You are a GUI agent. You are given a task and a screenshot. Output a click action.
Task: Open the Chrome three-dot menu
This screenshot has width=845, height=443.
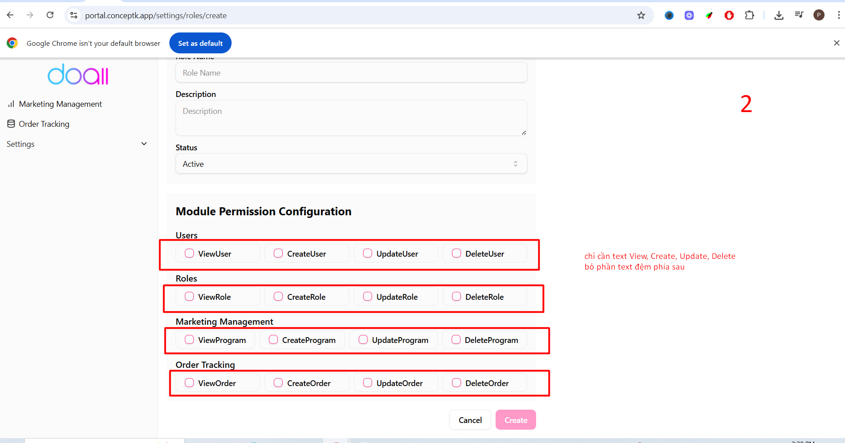coord(838,16)
